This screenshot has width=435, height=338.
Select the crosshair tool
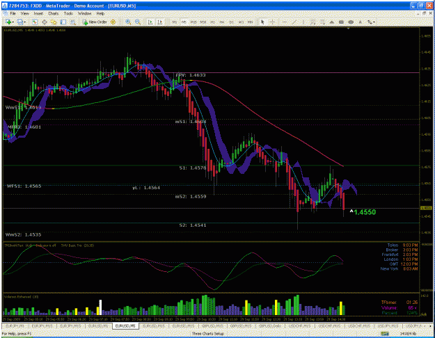(x=272, y=22)
